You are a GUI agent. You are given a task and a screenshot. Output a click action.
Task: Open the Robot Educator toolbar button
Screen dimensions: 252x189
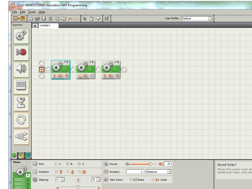click(19, 18)
